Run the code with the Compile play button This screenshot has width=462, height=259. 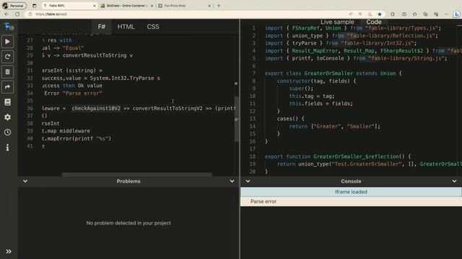[8, 42]
